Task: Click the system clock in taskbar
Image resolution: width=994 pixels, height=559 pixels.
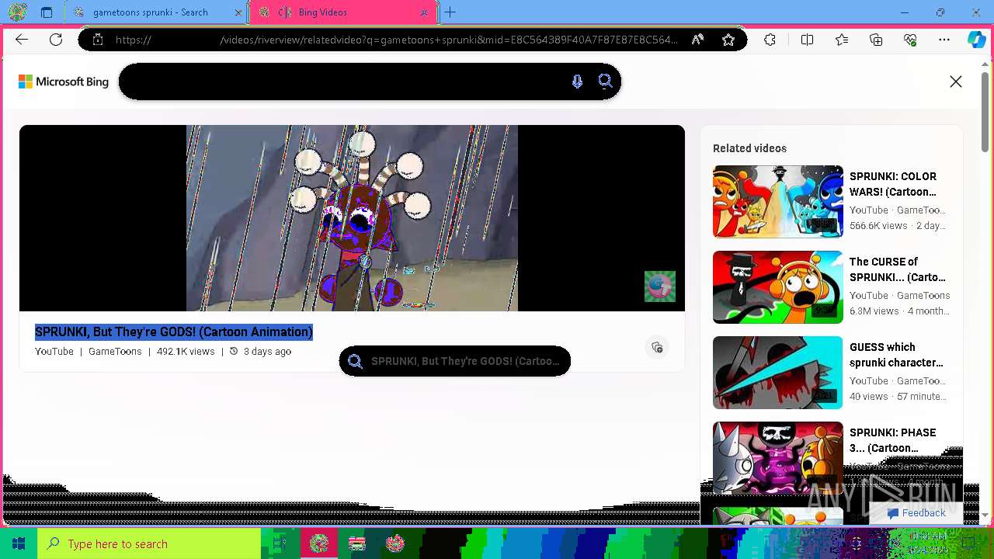Action: (x=928, y=543)
